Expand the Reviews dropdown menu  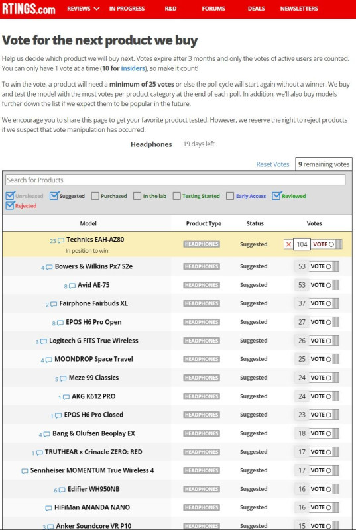[83, 9]
